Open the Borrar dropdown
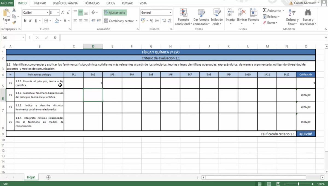 click(x=270, y=23)
